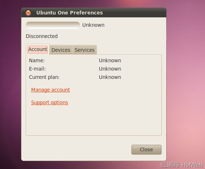Open the Devices tab
205x169 pixels.
click(61, 50)
